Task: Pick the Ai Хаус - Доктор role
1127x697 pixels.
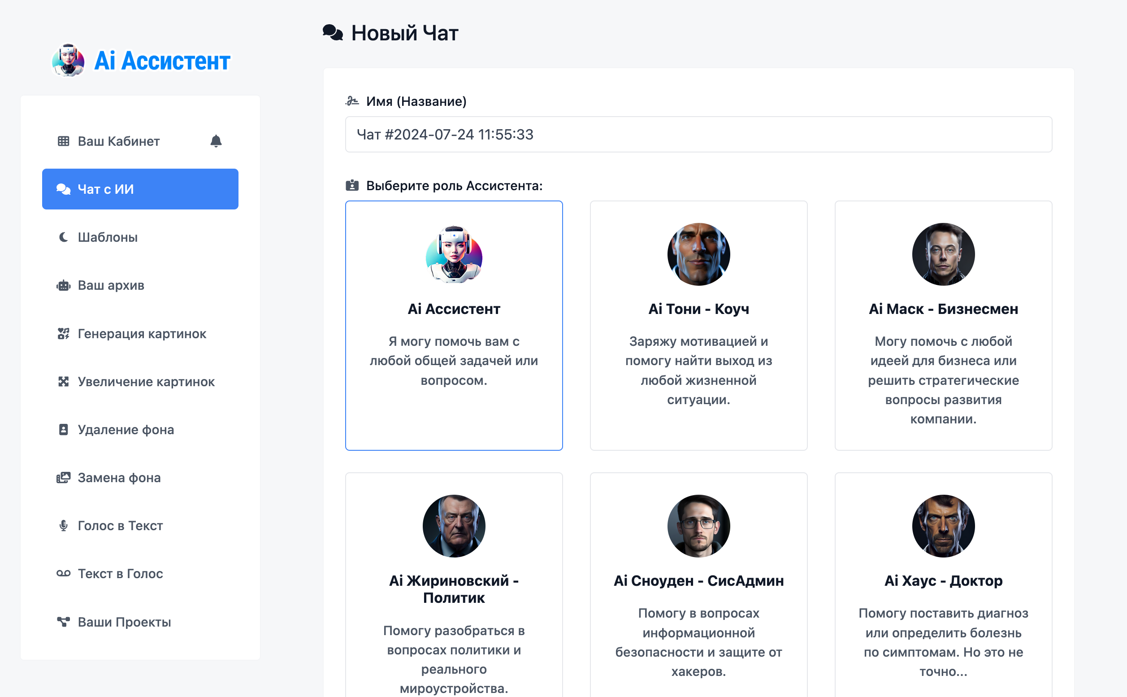Action: 943,580
